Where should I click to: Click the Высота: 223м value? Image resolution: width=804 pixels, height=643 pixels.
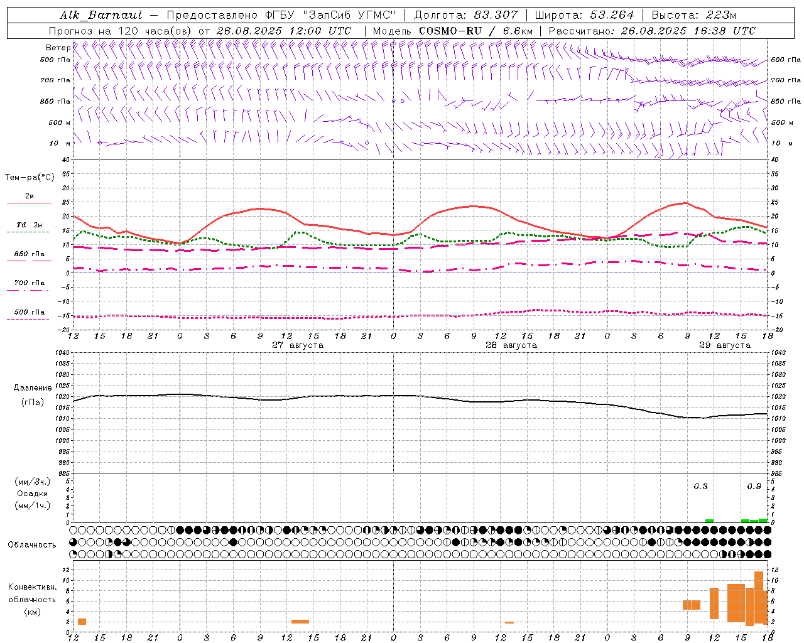(693, 15)
